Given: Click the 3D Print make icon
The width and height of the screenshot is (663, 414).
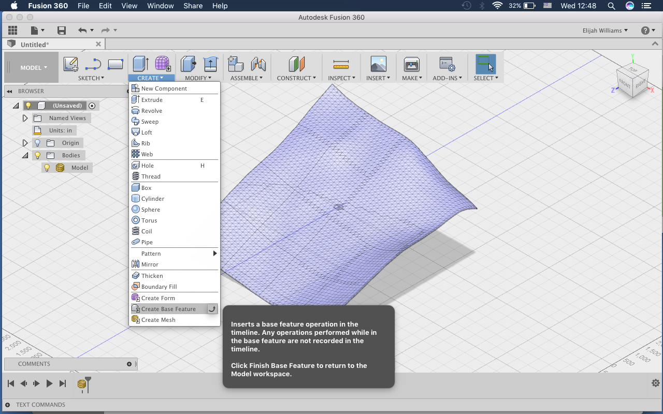Looking at the screenshot, I should point(412,64).
